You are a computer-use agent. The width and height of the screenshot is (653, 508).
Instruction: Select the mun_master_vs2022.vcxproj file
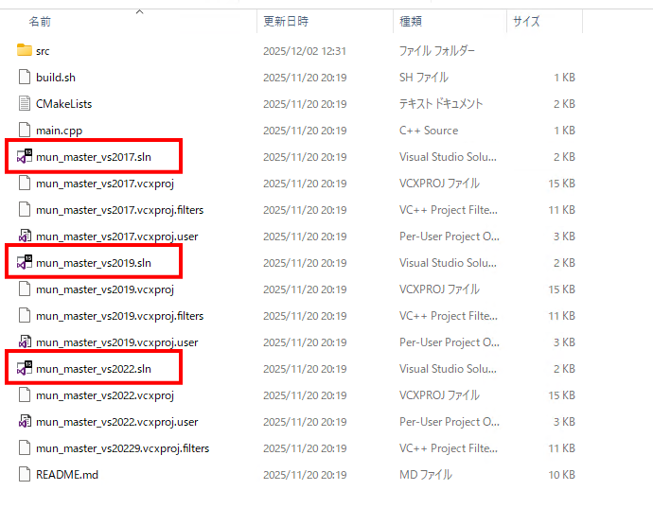click(104, 395)
